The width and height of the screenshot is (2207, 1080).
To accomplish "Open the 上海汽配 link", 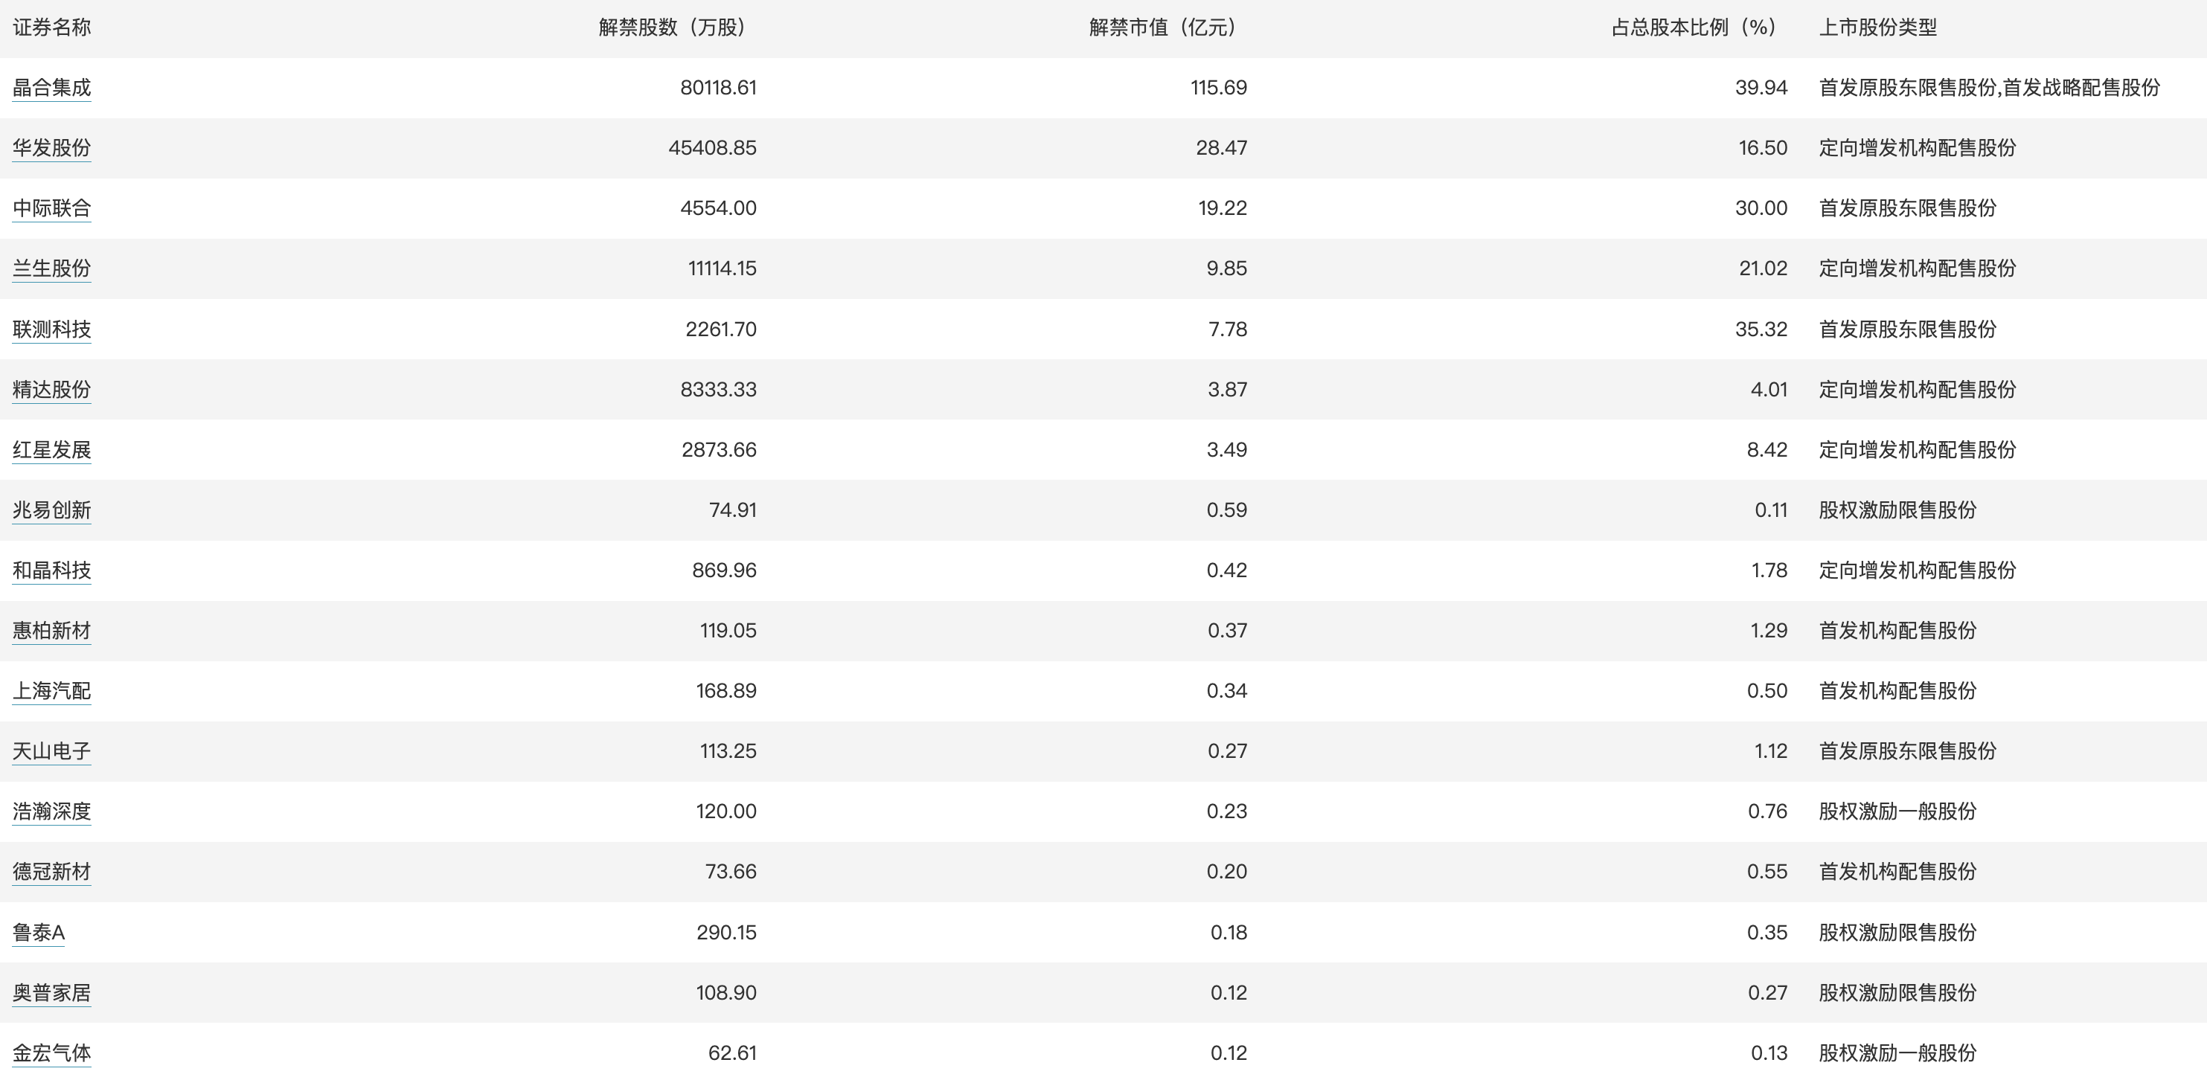I will pos(51,690).
